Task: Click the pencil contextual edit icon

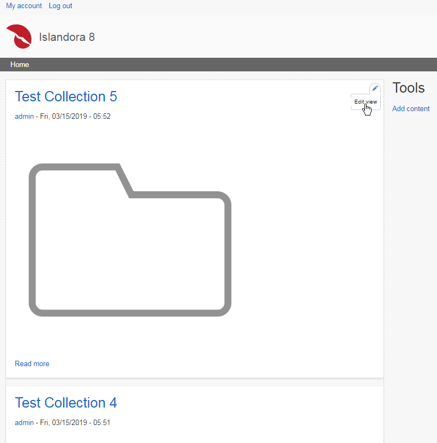Action: click(x=374, y=88)
